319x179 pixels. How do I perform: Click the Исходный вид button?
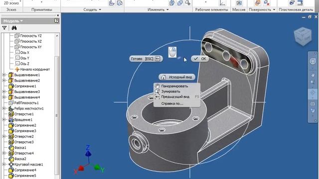(177, 77)
